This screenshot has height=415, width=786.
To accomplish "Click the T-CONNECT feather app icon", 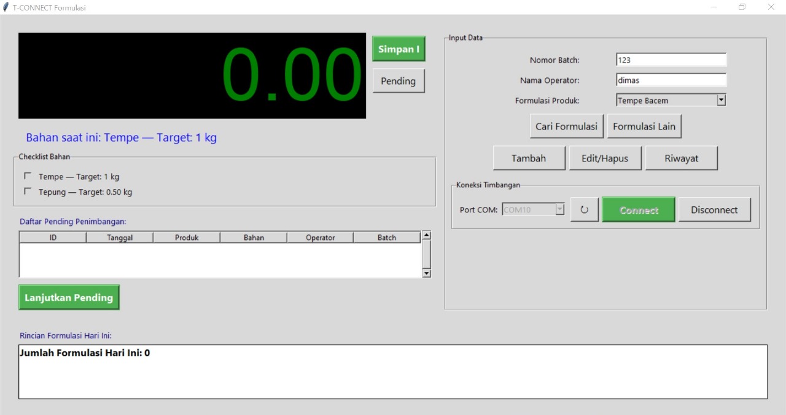I will click(x=6, y=7).
